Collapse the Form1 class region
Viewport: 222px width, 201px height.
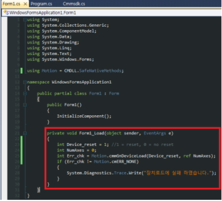[x=24, y=93]
